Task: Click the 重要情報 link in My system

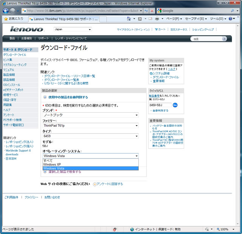Action: 158,81
